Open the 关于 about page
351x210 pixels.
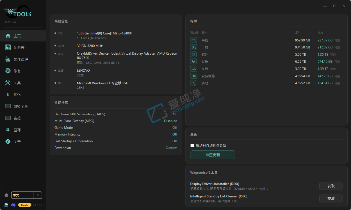point(23,142)
